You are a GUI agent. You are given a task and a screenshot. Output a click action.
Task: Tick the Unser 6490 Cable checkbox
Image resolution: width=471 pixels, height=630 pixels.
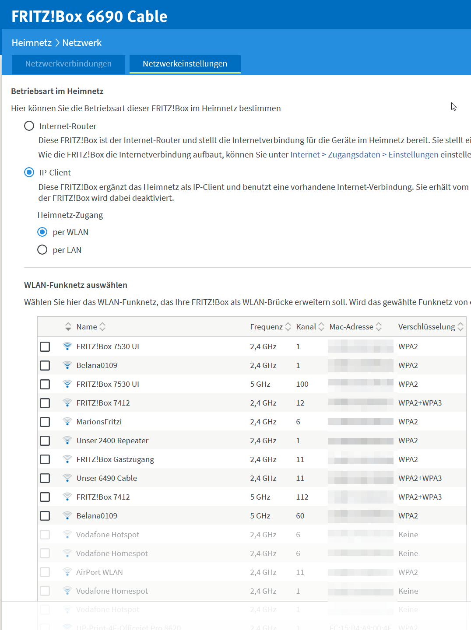(x=45, y=478)
